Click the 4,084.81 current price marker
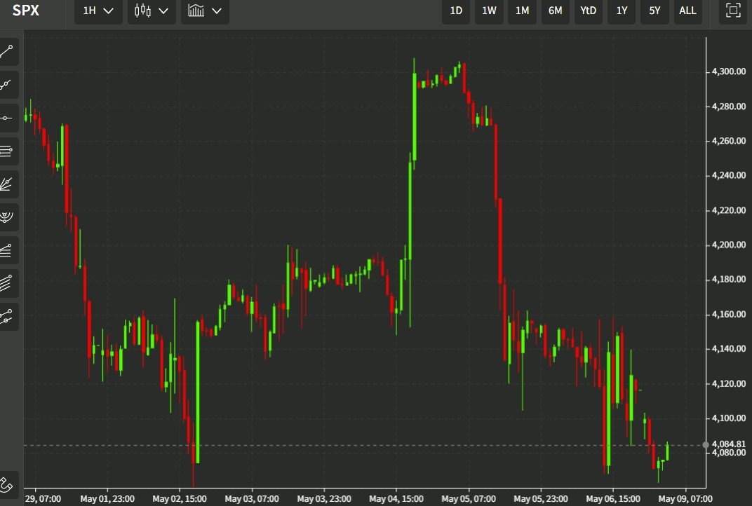This screenshot has height=506, width=752. tap(727, 444)
